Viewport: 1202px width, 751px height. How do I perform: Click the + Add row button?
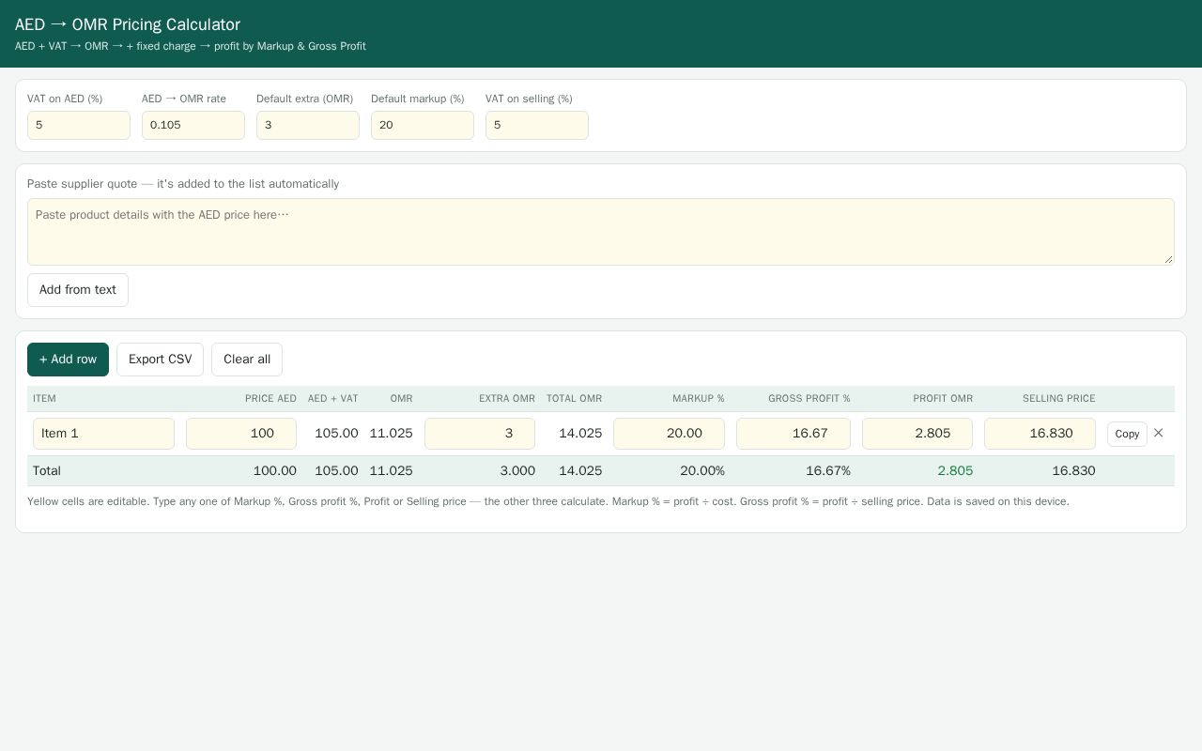point(68,360)
